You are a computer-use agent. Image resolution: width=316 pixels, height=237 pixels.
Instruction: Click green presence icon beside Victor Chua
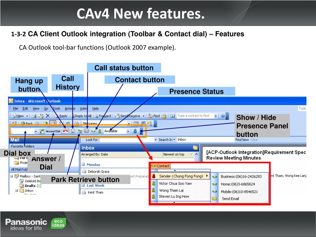(154, 183)
